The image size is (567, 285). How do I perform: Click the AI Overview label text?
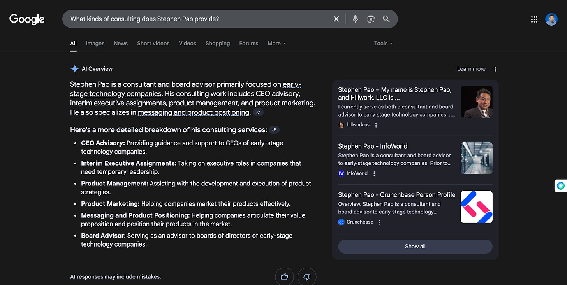point(97,69)
